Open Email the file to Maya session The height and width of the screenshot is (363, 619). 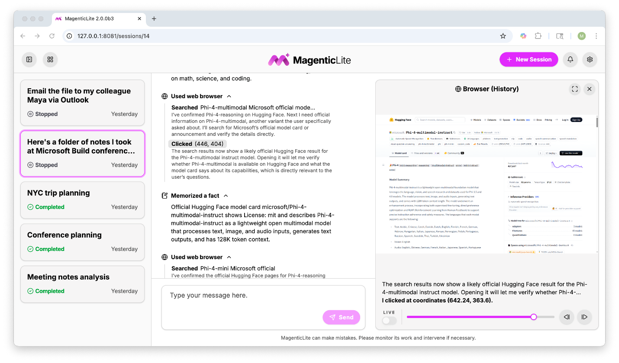[x=82, y=103]
